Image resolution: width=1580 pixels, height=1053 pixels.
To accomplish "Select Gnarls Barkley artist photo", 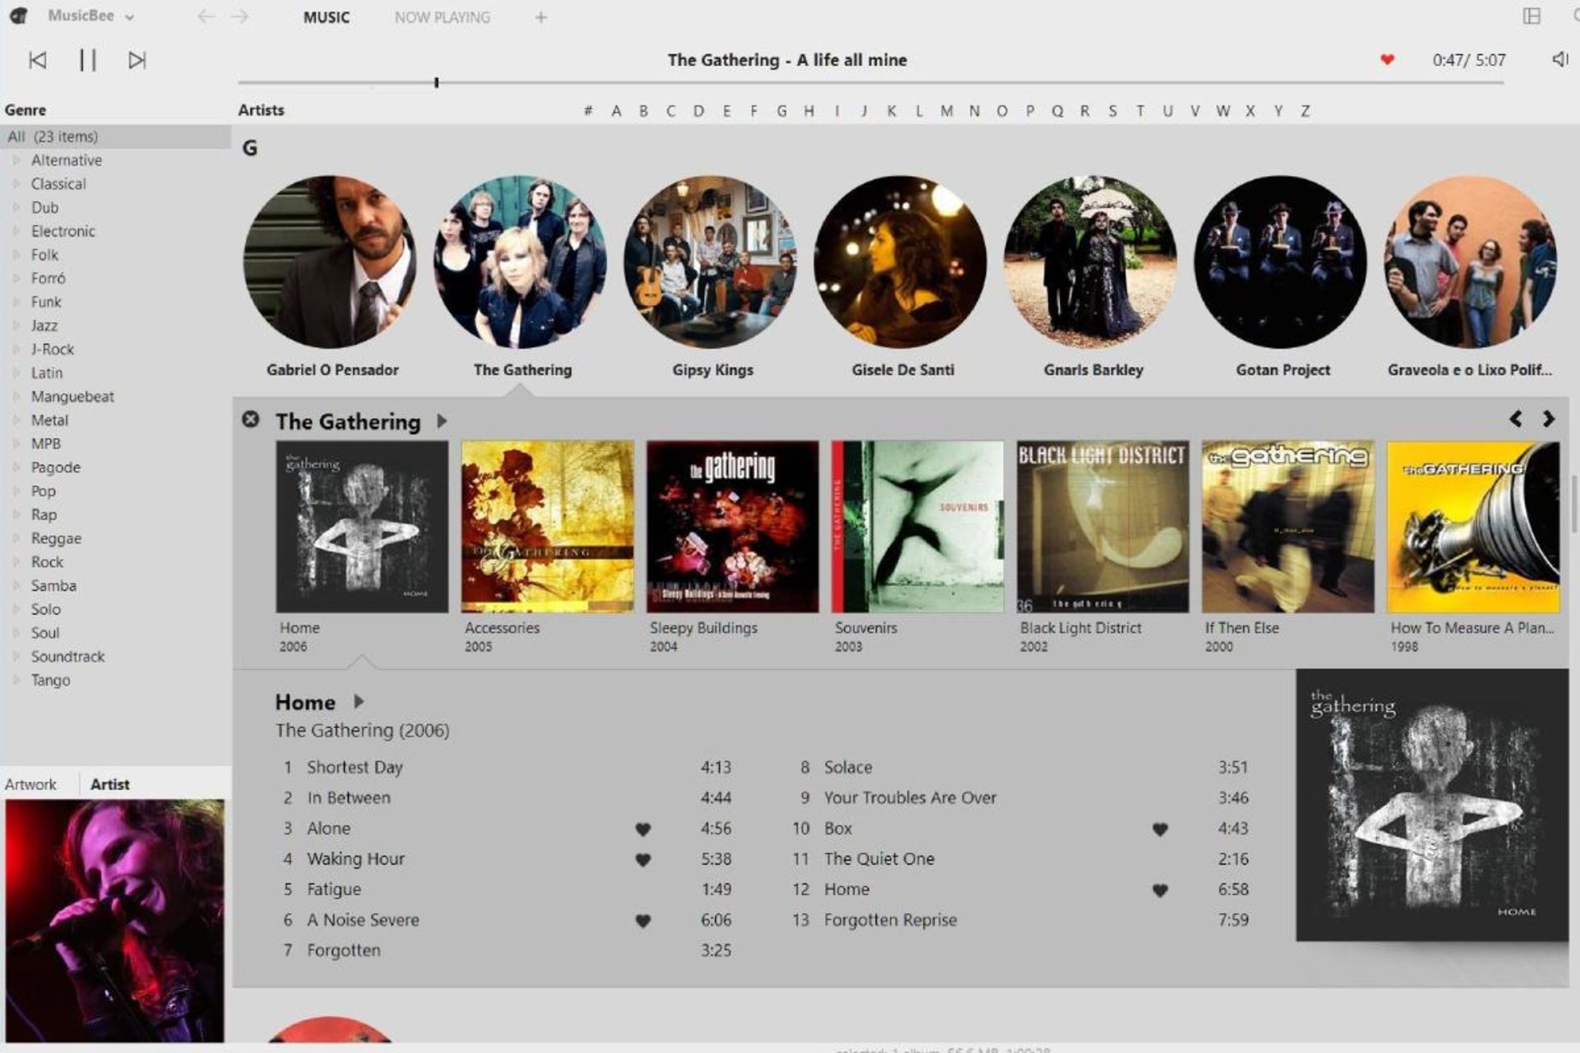I will click(x=1090, y=262).
